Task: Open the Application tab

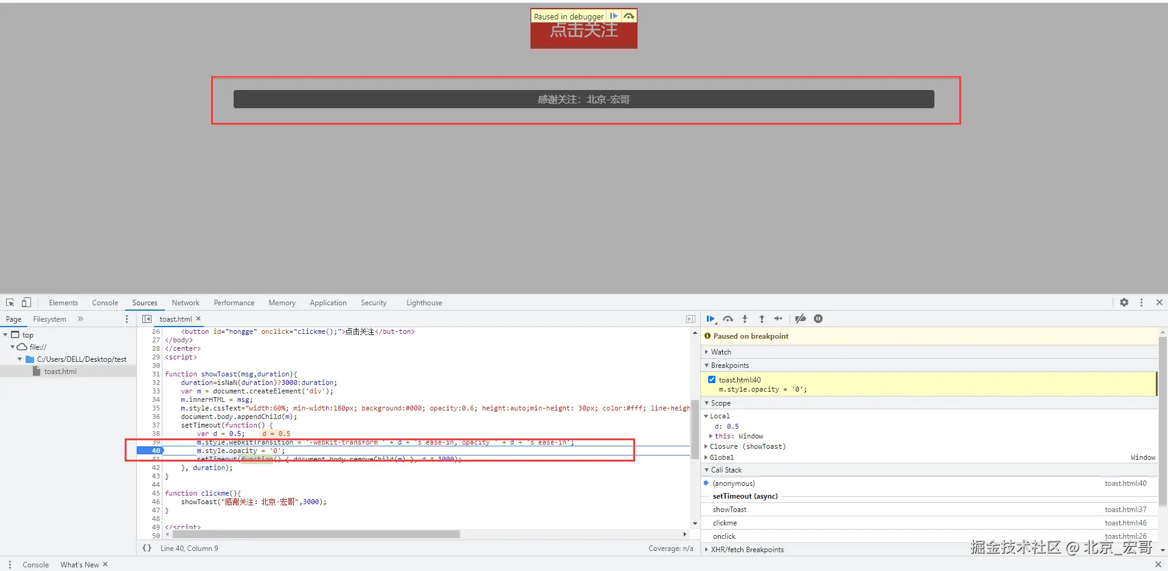Action: (328, 302)
